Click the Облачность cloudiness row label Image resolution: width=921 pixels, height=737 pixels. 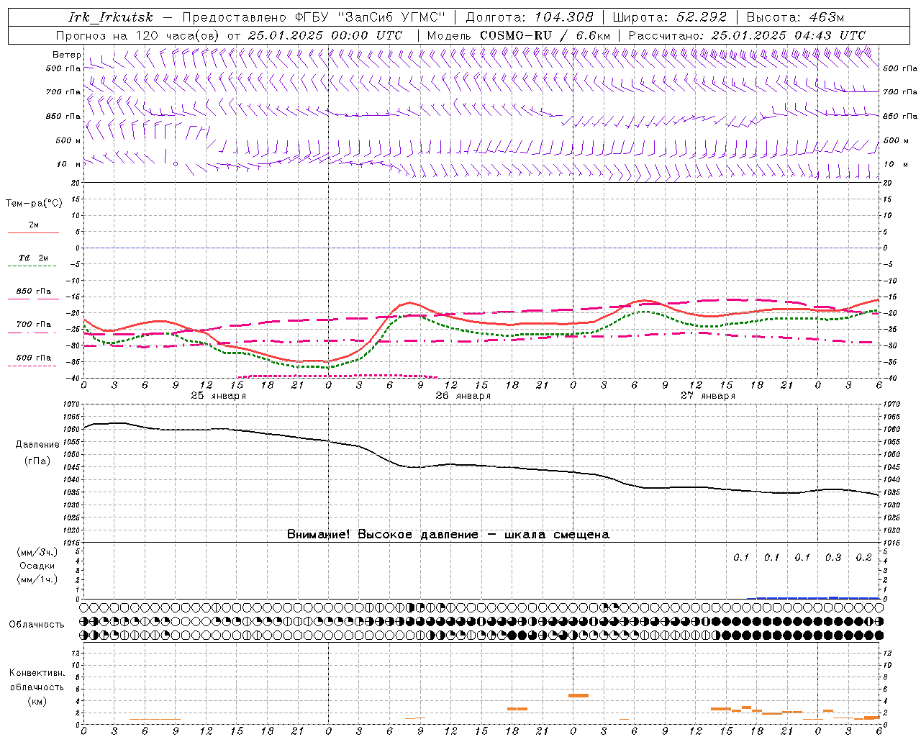pyautogui.click(x=37, y=625)
